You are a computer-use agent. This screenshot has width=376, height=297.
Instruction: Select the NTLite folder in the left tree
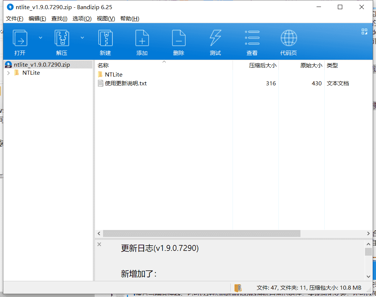pyautogui.click(x=31, y=73)
